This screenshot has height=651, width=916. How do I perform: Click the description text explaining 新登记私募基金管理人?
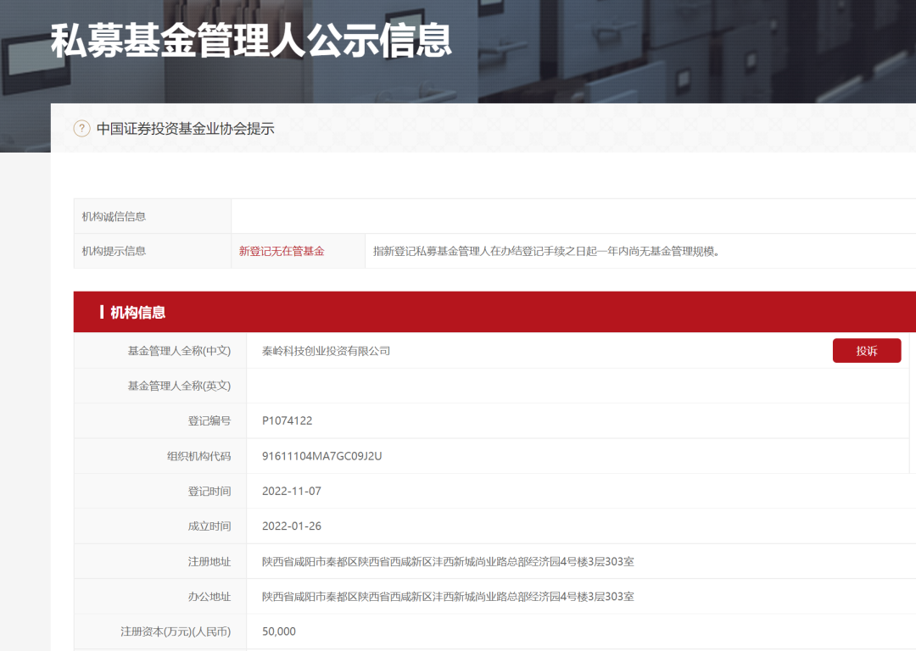[x=546, y=251]
